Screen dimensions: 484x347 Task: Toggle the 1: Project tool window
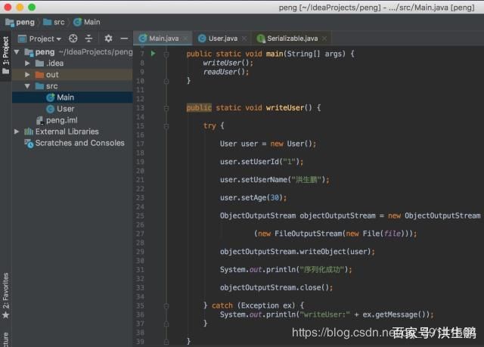(5, 55)
